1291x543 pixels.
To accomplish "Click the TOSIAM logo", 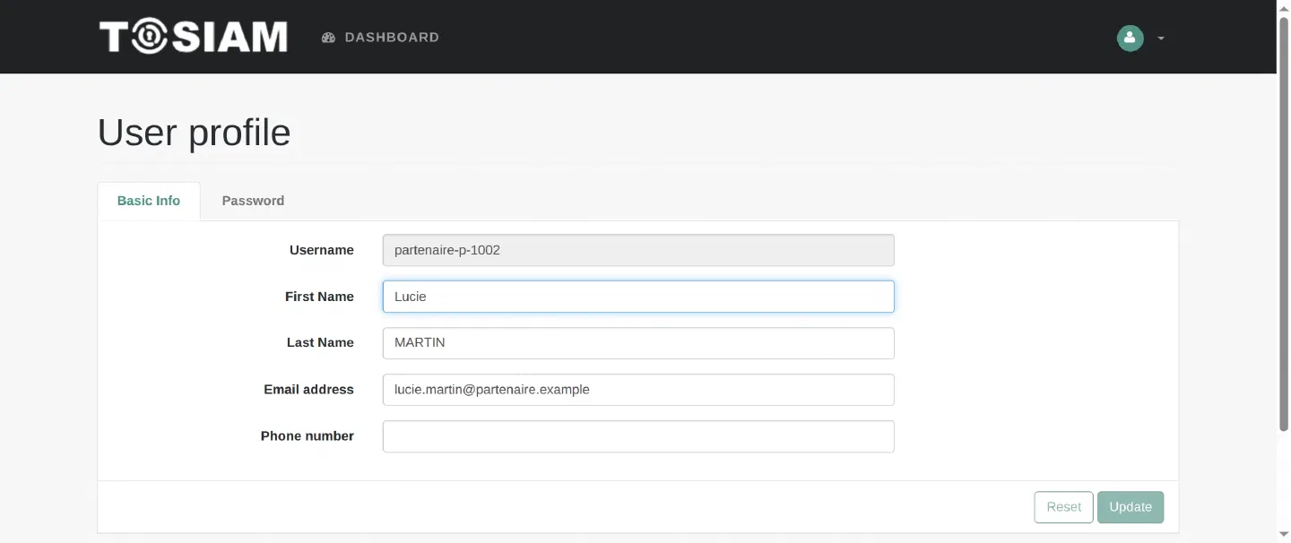I will 194,37.
